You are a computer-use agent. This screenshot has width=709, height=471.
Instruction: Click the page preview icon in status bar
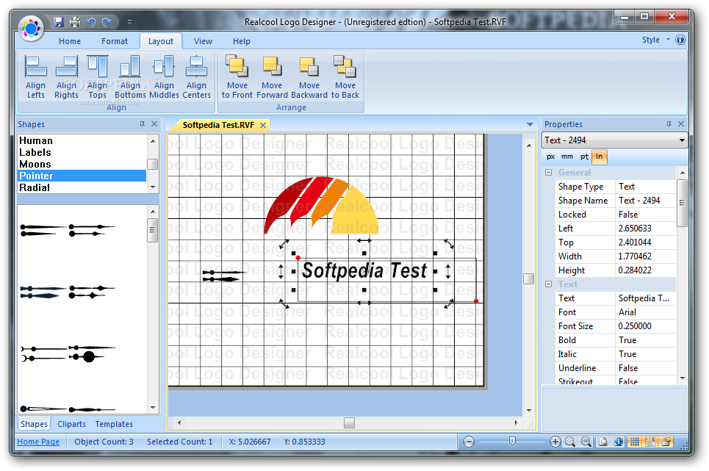click(x=603, y=442)
